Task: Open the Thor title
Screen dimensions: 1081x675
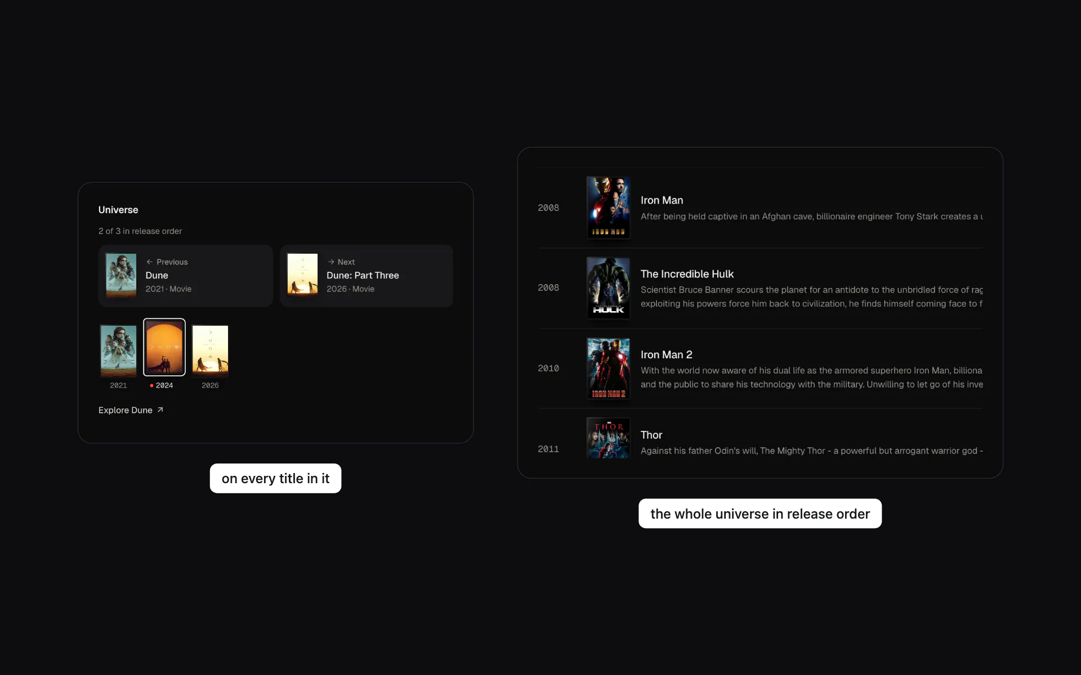Action: [651, 435]
